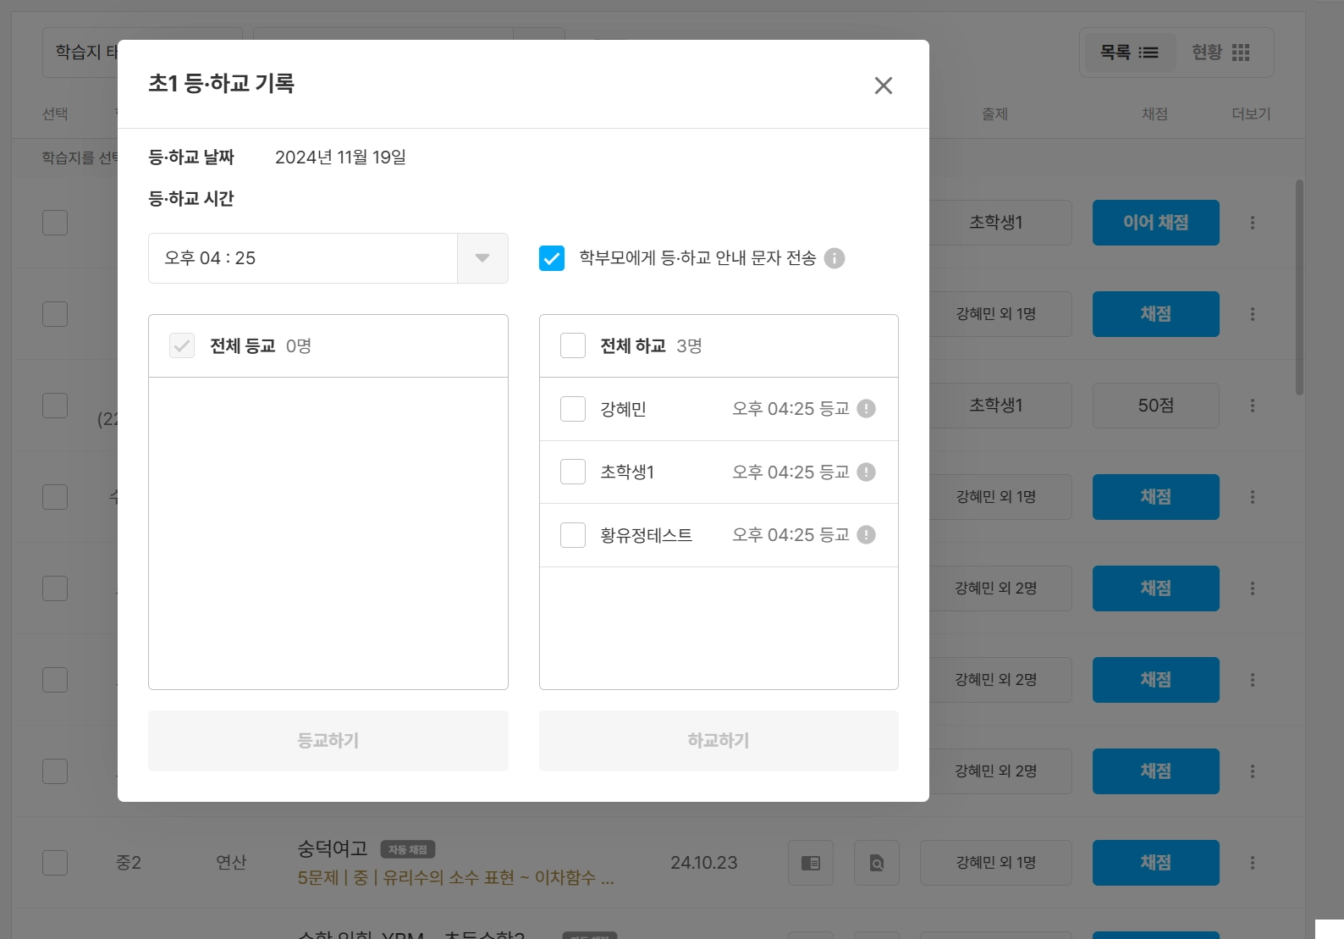The width and height of the screenshot is (1344, 939).
Task: Click the alert icon in 황유정테스트 row
Action: click(866, 535)
